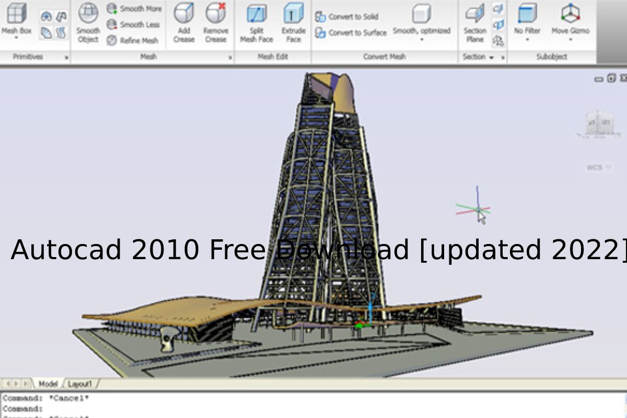Screen dimensions: 627x418
Task: Choose the Tabulated Surface mesh icon
Action: point(62,32)
